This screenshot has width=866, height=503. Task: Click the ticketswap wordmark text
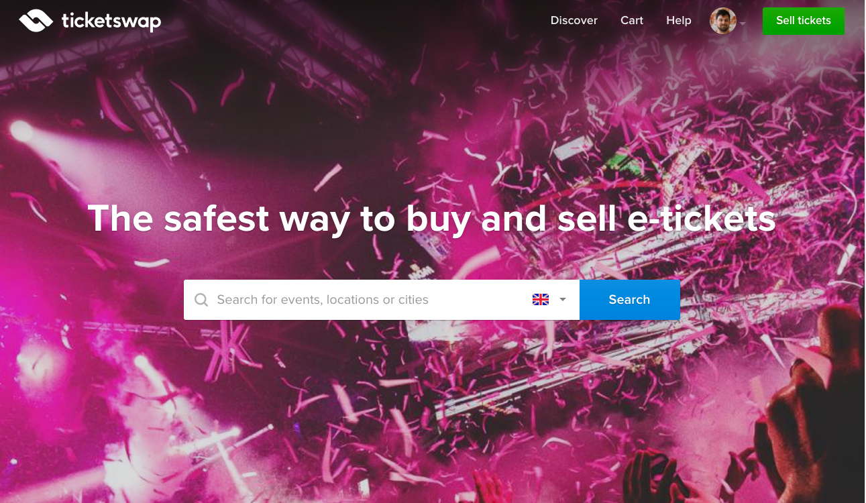click(111, 21)
